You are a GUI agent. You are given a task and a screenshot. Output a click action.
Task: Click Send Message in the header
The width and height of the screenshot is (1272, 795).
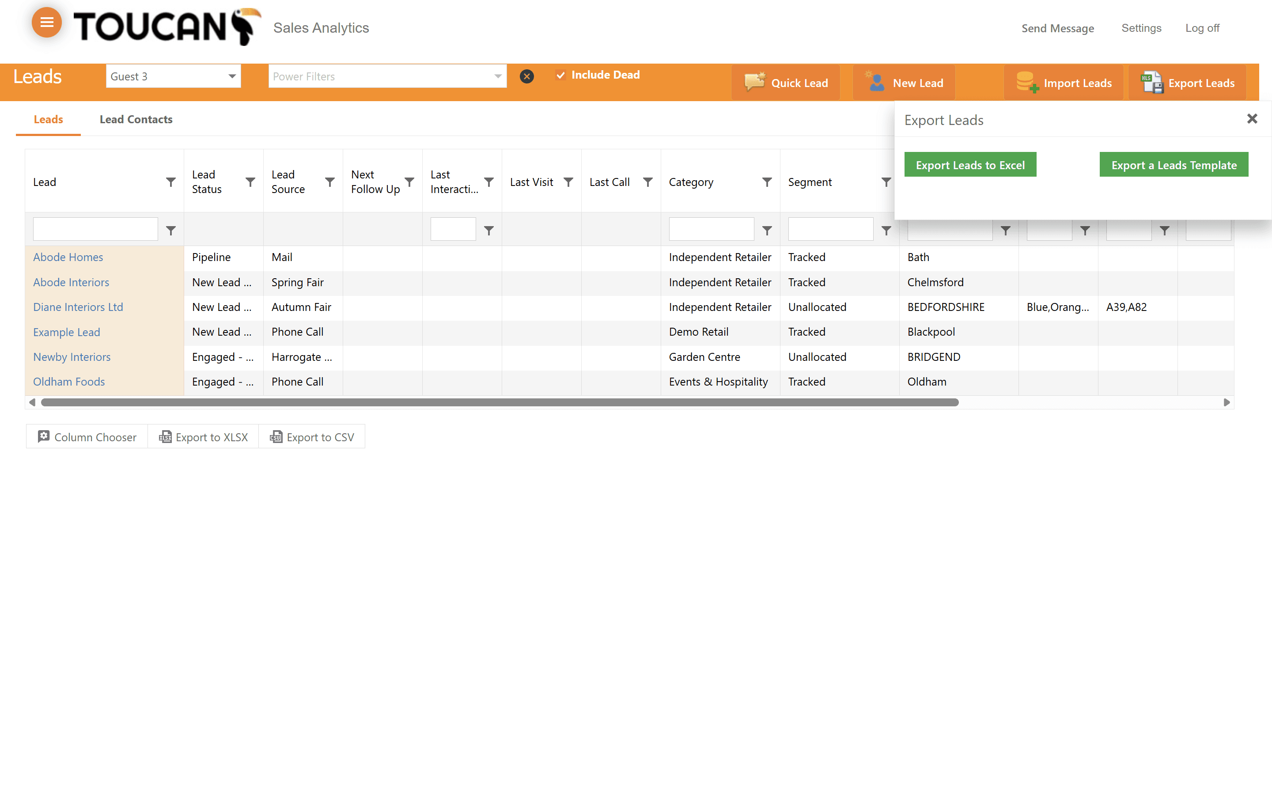(1057, 28)
